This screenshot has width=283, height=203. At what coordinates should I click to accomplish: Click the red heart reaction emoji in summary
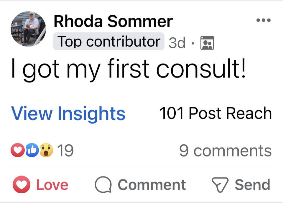click(x=18, y=150)
